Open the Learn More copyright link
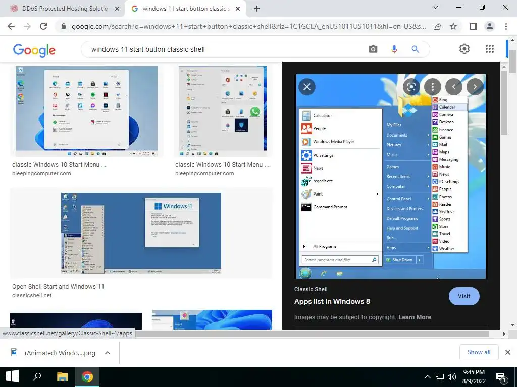This screenshot has height=387, width=517. coord(415,317)
